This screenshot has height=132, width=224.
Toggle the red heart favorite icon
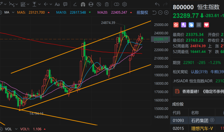(207, 25)
